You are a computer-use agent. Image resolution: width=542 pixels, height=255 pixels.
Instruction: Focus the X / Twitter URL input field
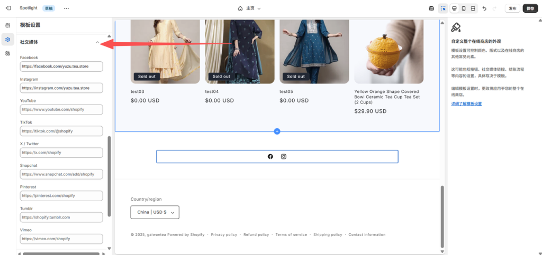pos(61,153)
